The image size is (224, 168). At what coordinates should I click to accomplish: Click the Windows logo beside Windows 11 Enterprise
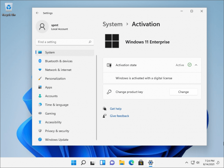(x=112, y=41)
